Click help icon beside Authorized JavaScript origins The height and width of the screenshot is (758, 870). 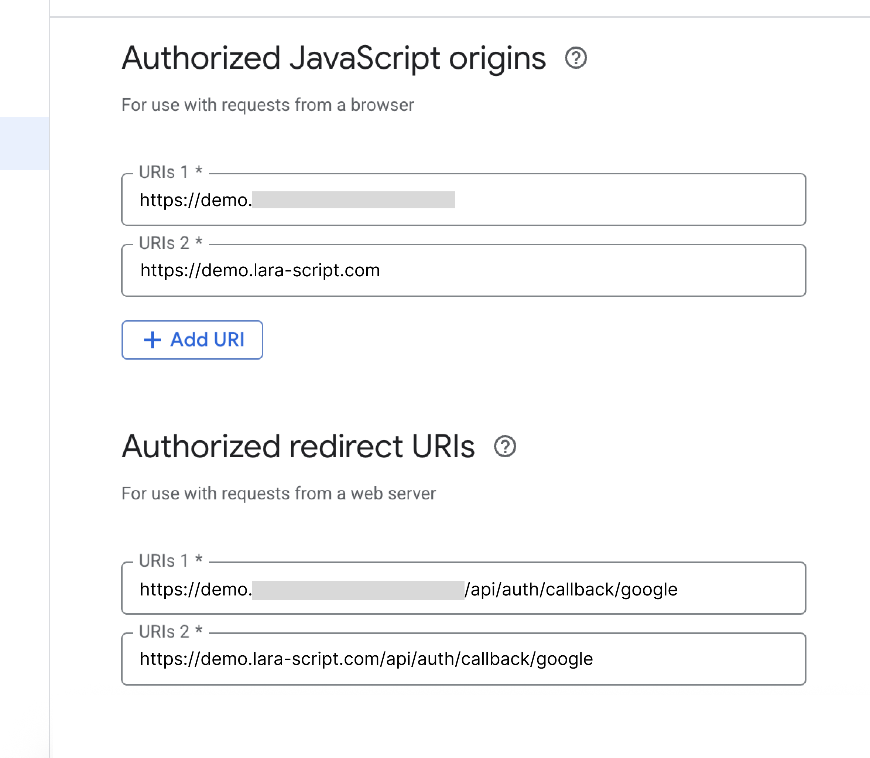(x=575, y=58)
